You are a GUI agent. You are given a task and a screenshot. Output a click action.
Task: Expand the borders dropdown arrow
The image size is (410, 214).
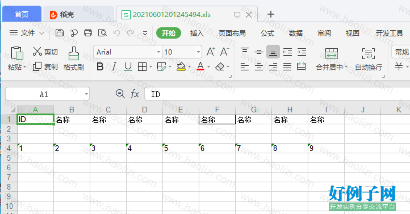(150, 67)
